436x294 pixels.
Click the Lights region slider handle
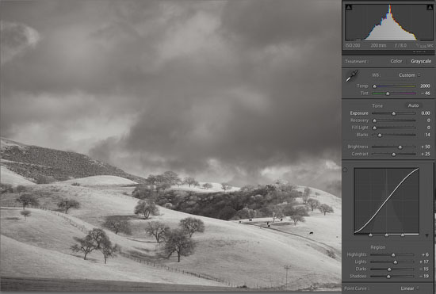(396, 262)
